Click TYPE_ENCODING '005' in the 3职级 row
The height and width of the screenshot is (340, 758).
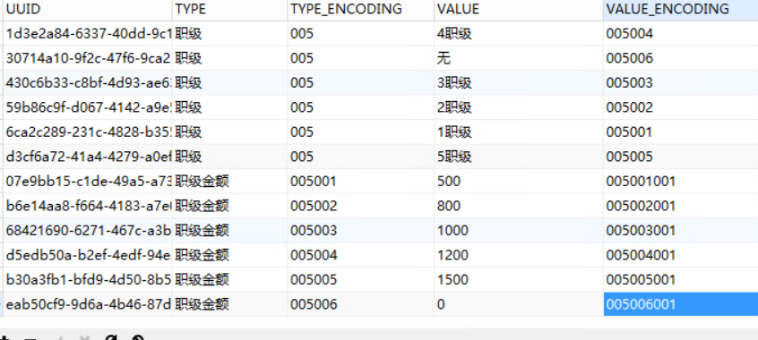[x=360, y=82]
